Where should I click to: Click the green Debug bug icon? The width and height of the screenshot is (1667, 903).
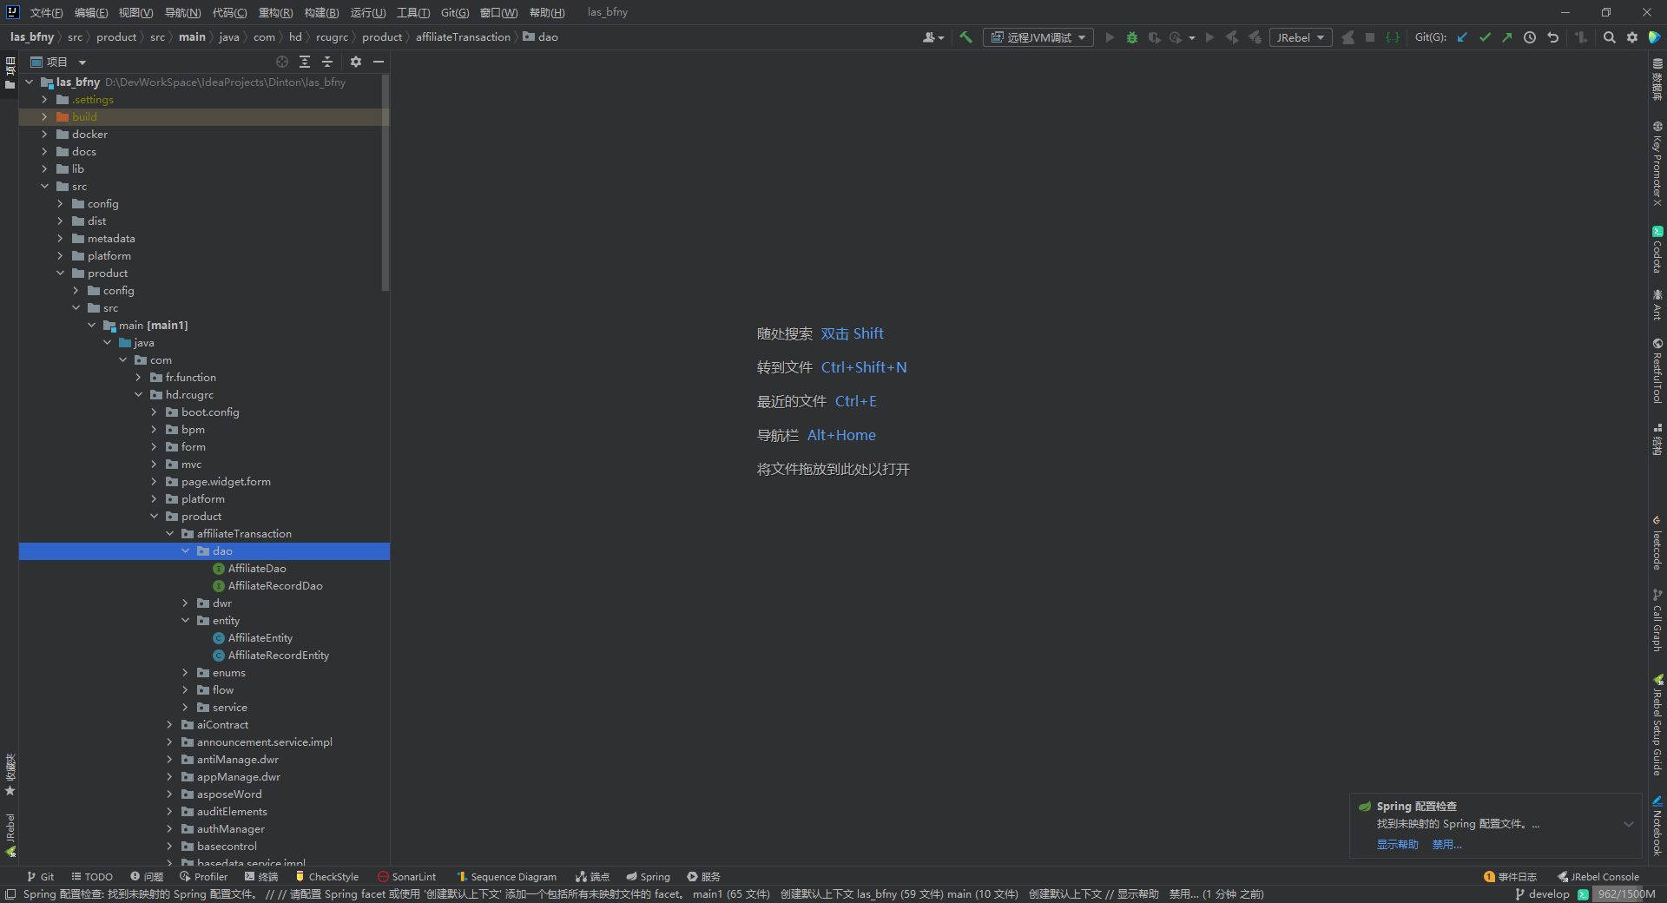click(1132, 37)
